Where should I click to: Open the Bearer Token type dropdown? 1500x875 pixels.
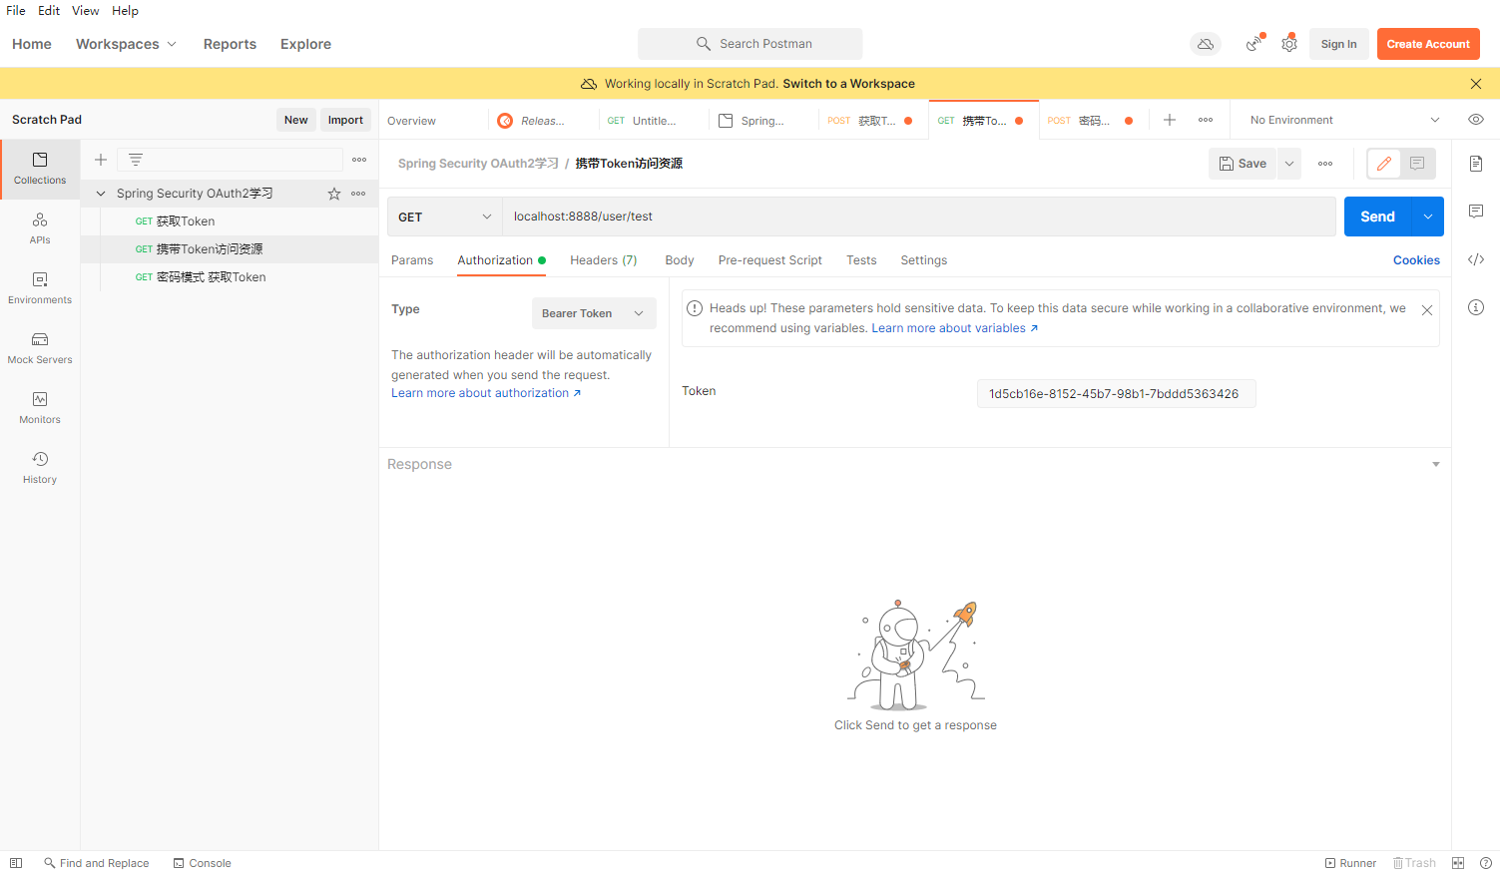594,313
